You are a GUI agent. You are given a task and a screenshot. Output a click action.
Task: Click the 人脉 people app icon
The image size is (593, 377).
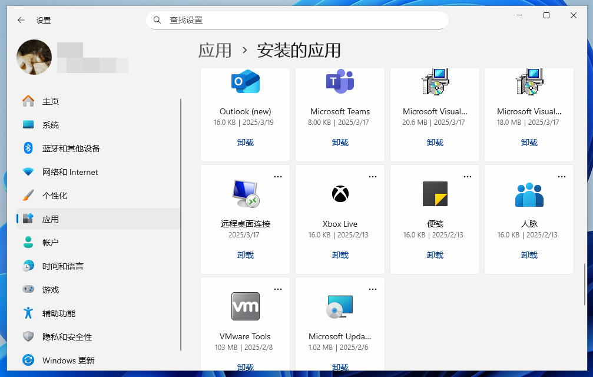coord(529,194)
